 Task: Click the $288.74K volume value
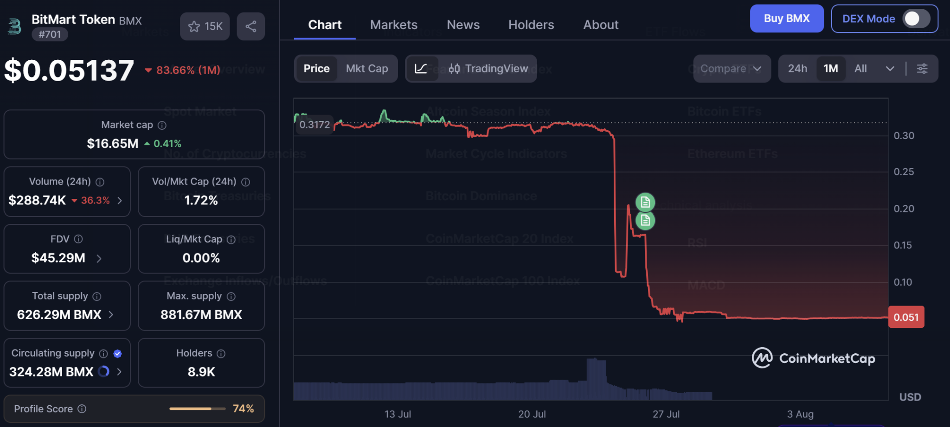point(37,200)
